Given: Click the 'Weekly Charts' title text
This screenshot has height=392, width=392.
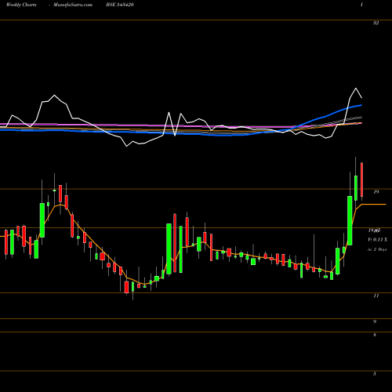Looking at the screenshot, I should (21, 5).
